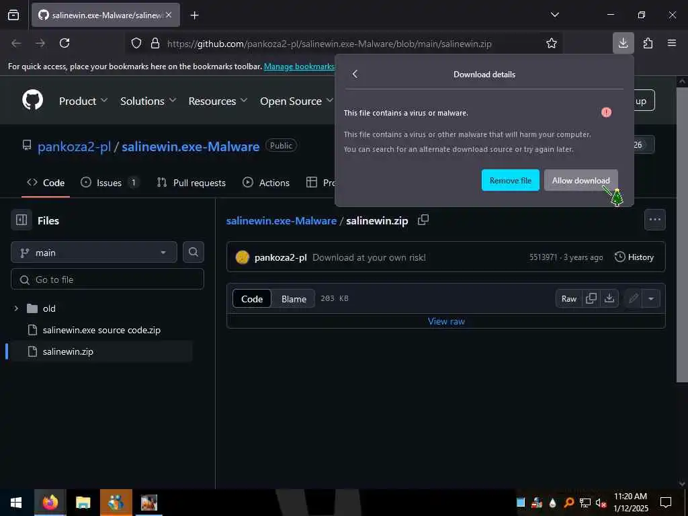The width and height of the screenshot is (688, 516).
Task: Close the salinewin.exe-Malware tab
Action: [169, 15]
